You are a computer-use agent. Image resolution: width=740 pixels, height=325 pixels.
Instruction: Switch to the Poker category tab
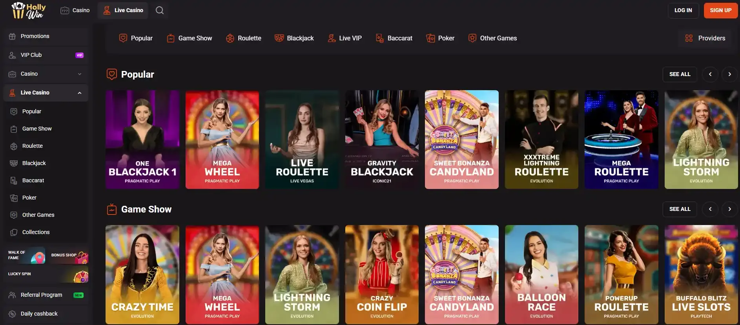pos(440,38)
